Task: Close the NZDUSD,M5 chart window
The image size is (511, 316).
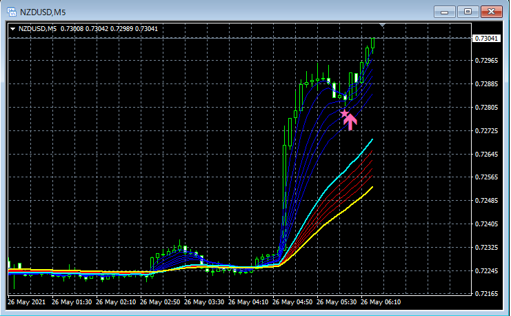Action: (x=492, y=12)
